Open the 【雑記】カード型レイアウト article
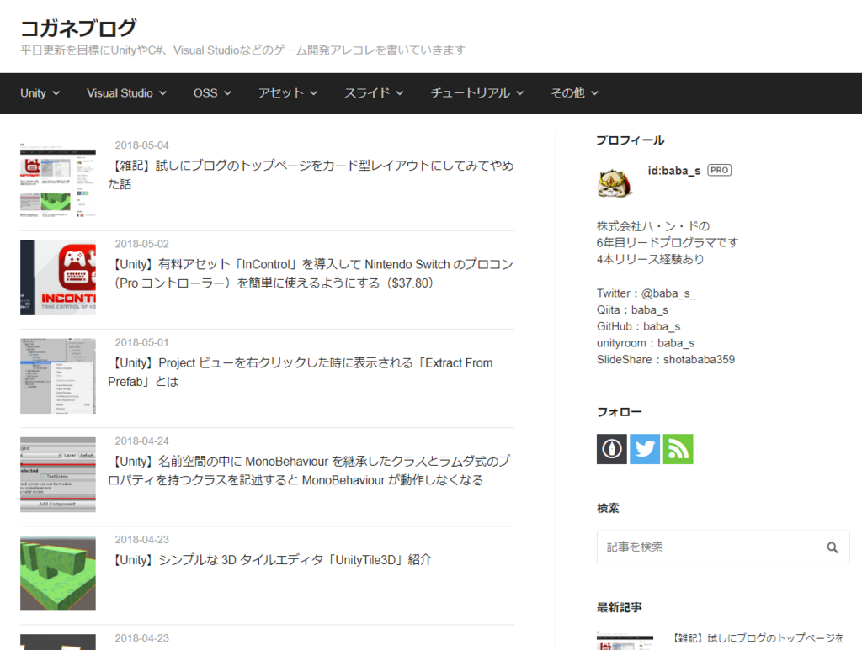This screenshot has height=650, width=862. (x=311, y=175)
